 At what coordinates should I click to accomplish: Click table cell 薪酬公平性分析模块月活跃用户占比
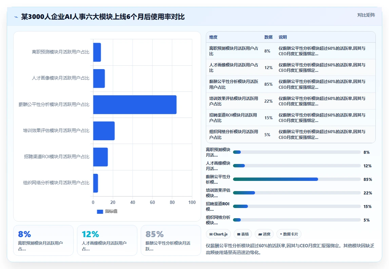tap(234, 84)
